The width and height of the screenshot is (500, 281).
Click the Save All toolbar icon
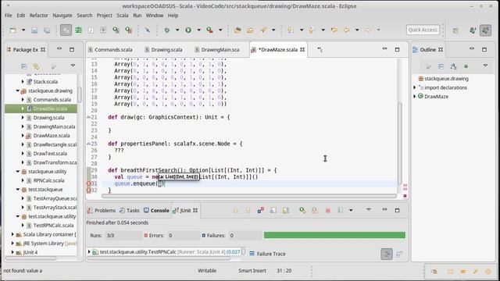(x=47, y=30)
